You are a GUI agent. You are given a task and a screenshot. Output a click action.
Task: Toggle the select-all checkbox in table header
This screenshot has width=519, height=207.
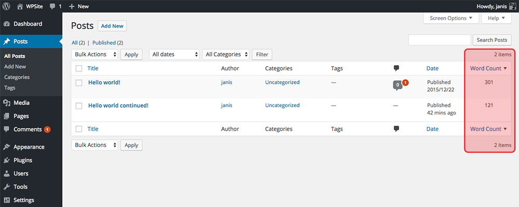(x=79, y=68)
